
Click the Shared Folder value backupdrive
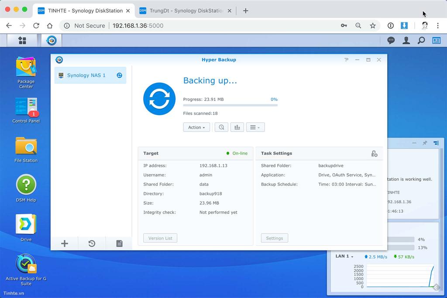(331, 165)
